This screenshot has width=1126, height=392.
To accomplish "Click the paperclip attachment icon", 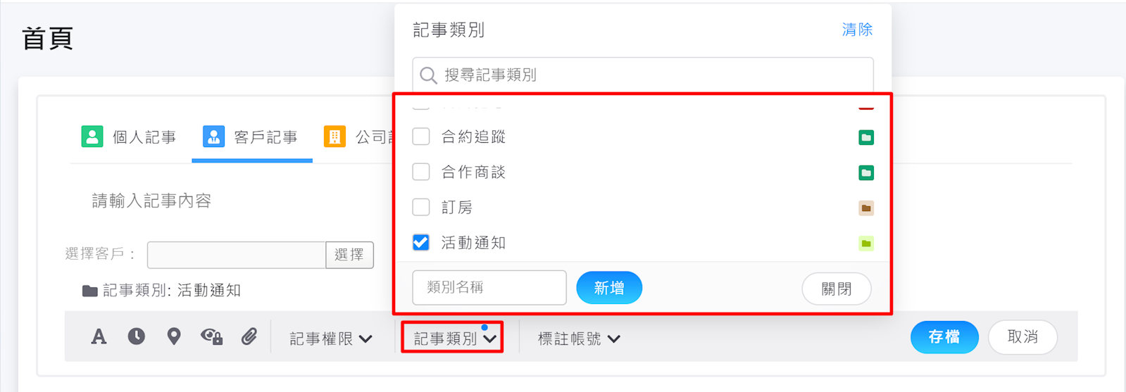I will click(249, 336).
